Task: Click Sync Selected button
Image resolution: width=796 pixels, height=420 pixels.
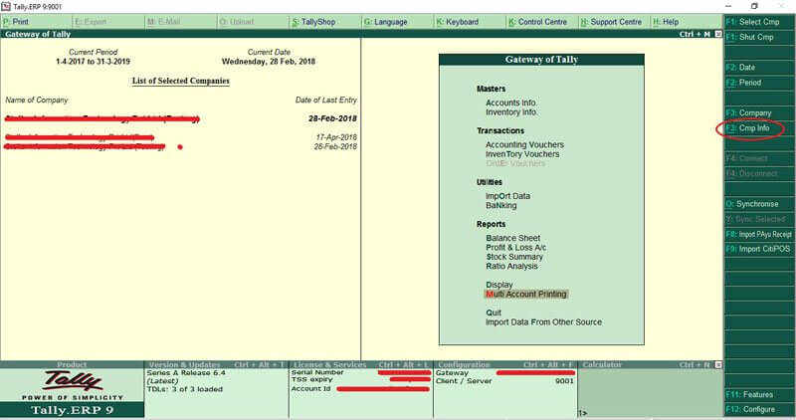Action: (759, 219)
